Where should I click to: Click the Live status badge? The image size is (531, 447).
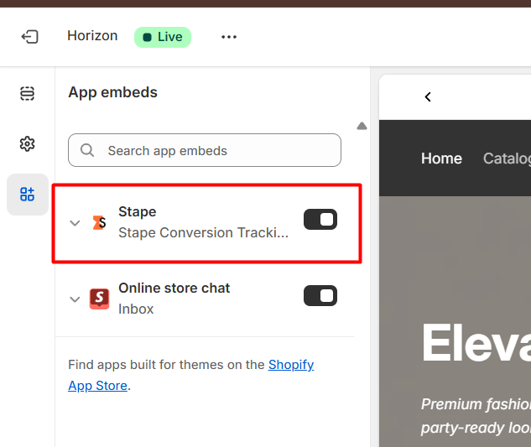[163, 37]
